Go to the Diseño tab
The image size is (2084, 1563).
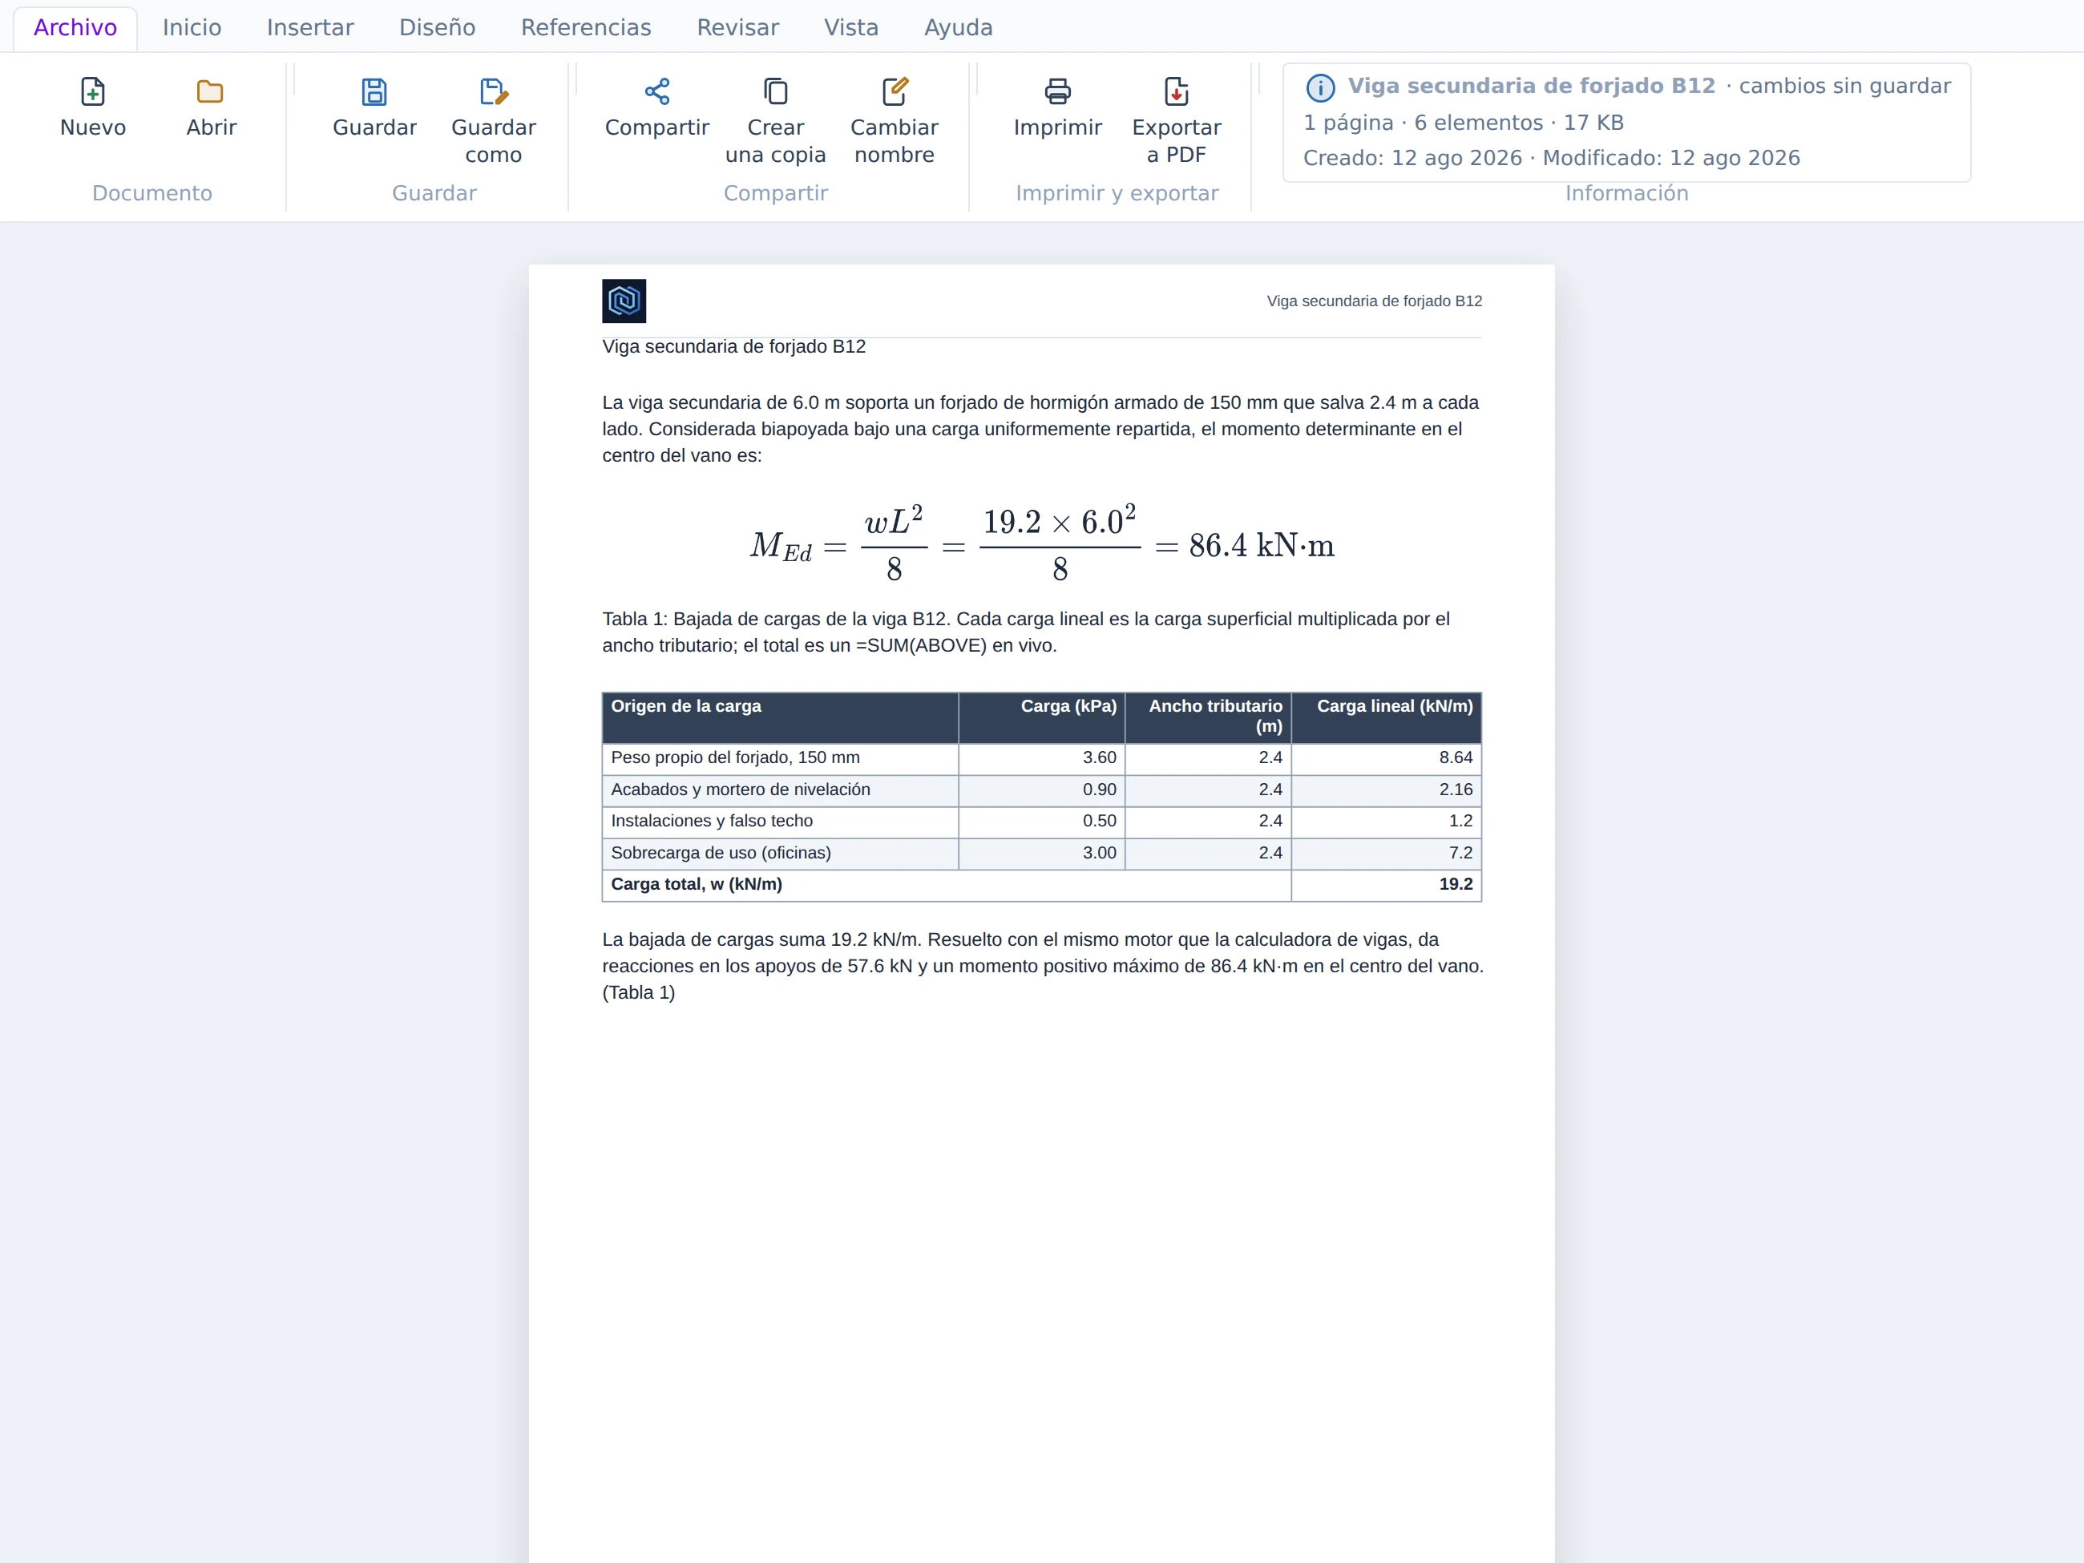(437, 27)
